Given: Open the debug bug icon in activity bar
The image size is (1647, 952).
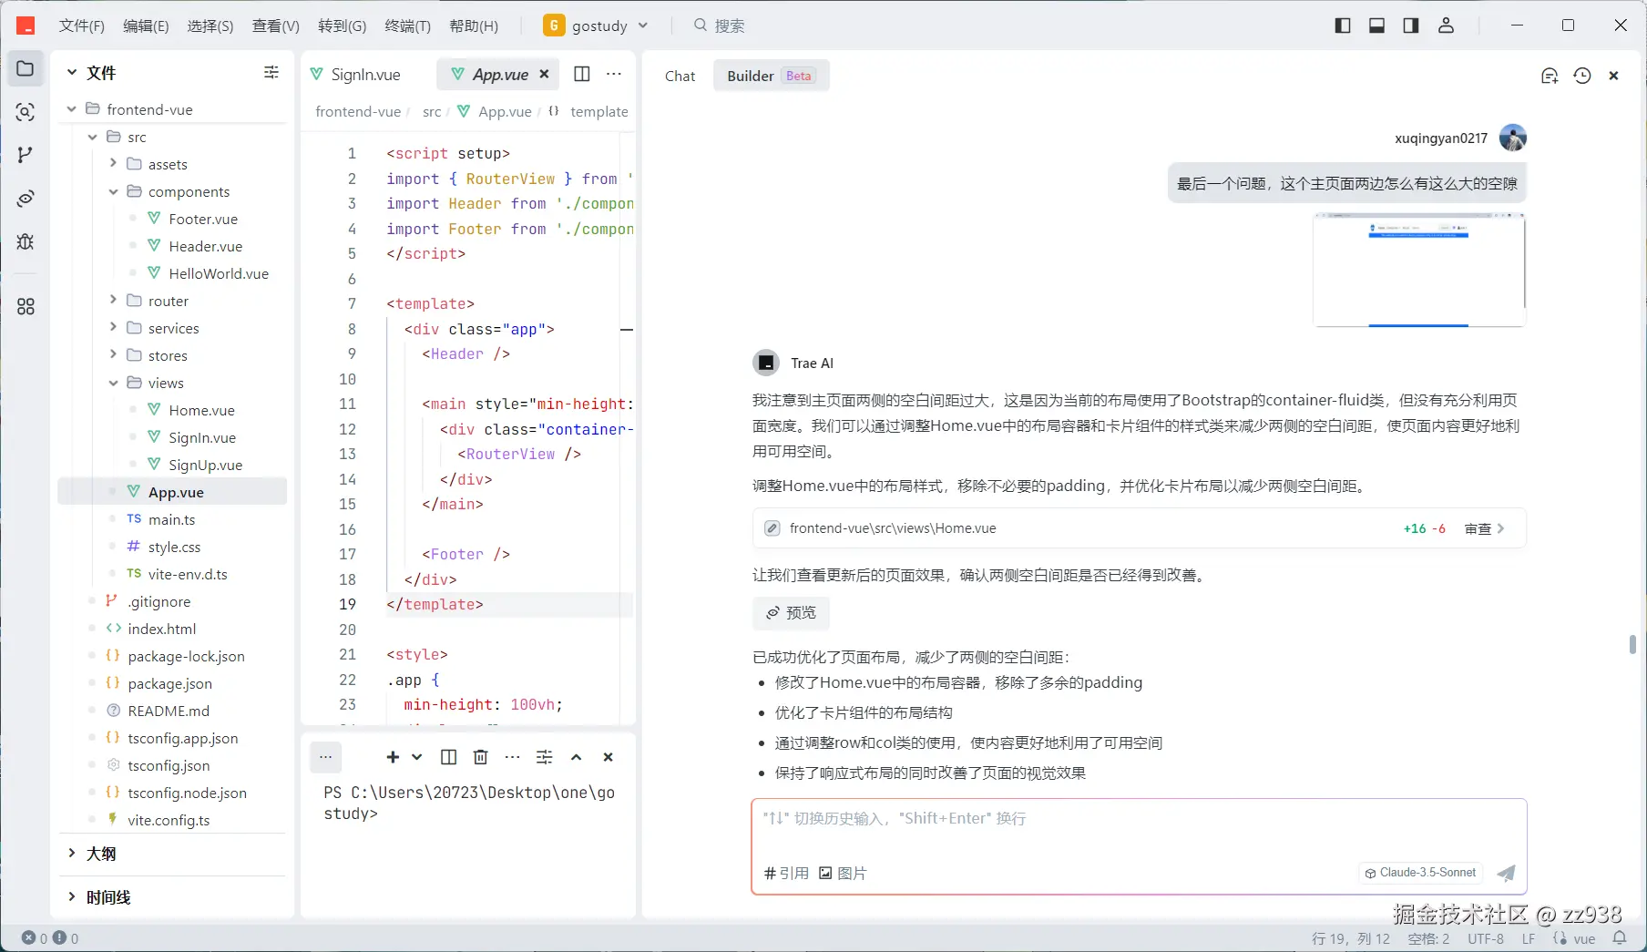Looking at the screenshot, I should (26, 241).
